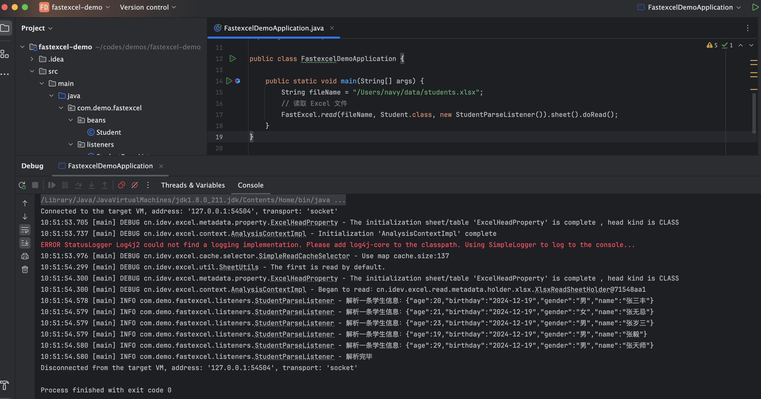Image resolution: width=761 pixels, height=399 pixels.
Task: Open the Version control menu
Action: (148, 7)
